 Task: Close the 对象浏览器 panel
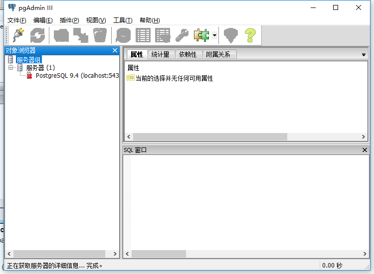[x=115, y=50]
